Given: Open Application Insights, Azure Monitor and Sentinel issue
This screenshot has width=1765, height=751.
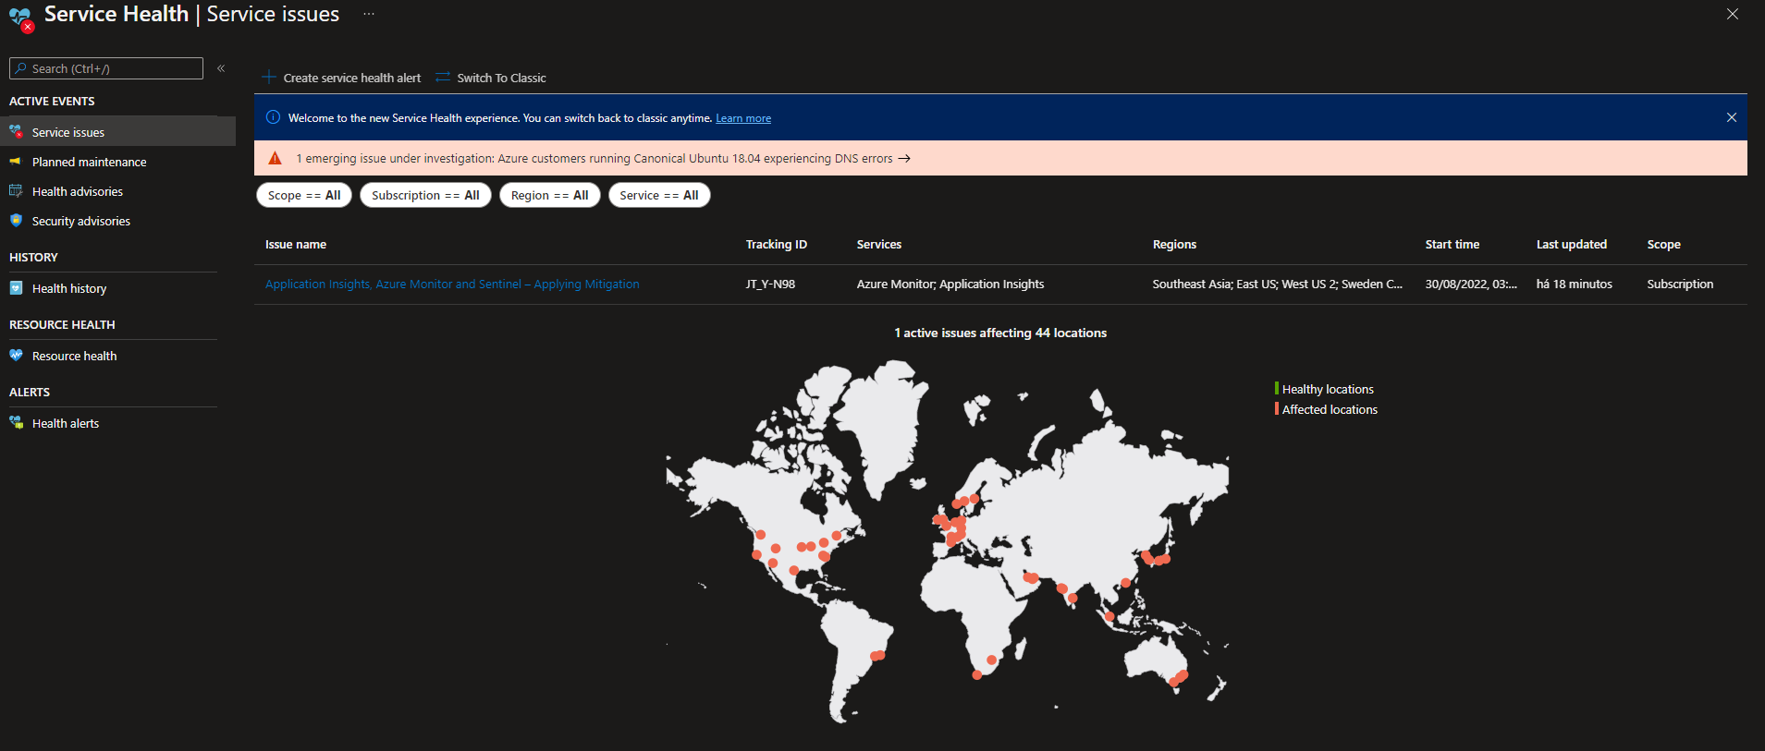Looking at the screenshot, I should coord(452,284).
